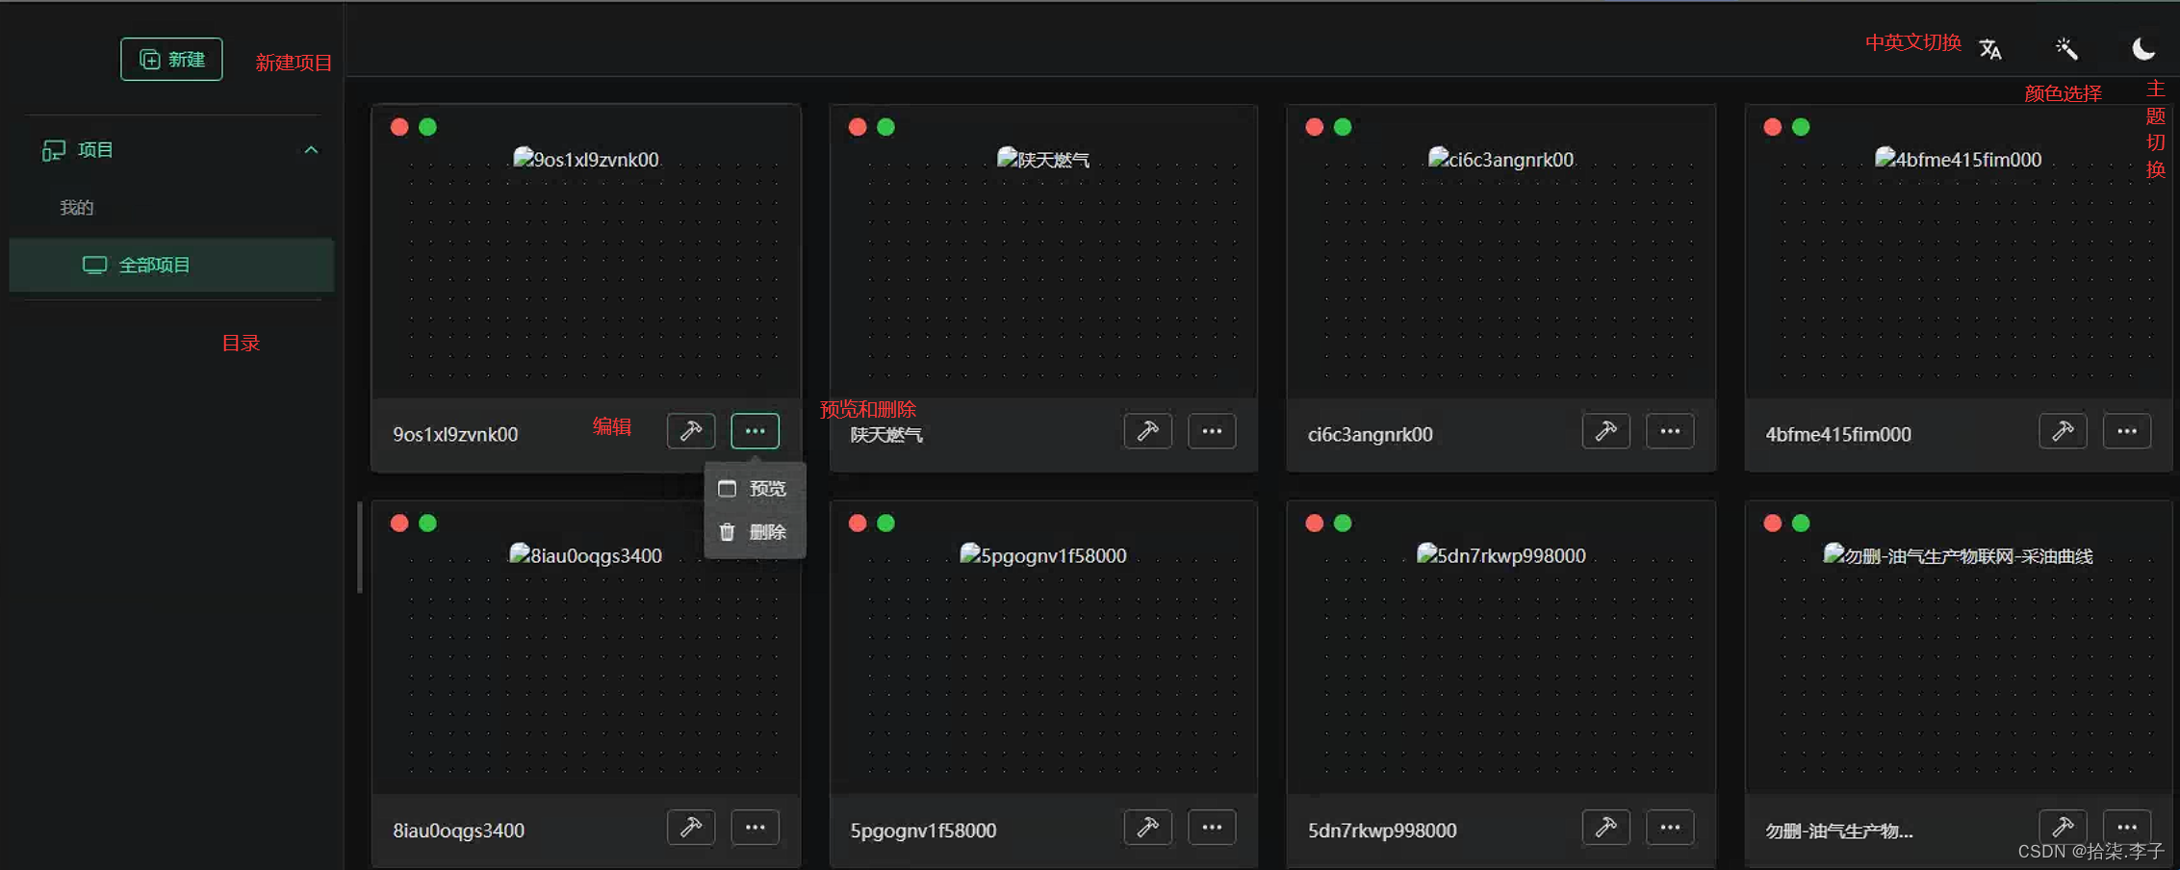Click the 8iau0oqgs3400 name in card footer
Viewport: 2180px width, 870px height.
458,831
